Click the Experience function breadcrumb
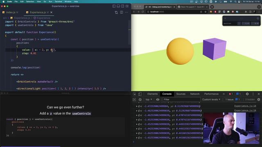Screen dimensions: 262x147 42,18
